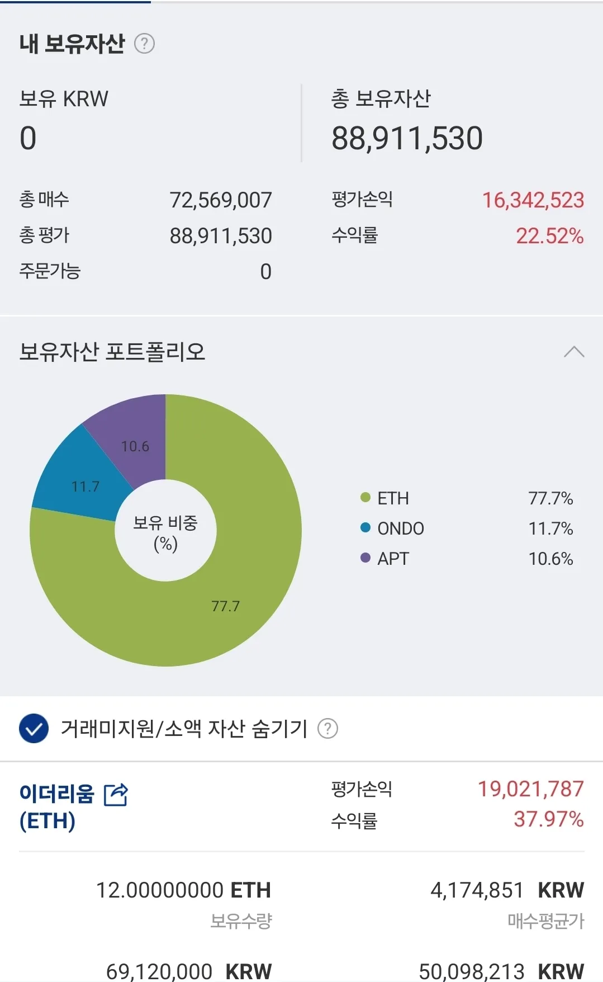Open the 이더리움 (ETH) asset link
Viewport: 603px width, 982px height.
pos(56,806)
